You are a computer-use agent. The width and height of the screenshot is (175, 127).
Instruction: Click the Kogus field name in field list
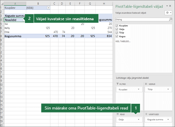pos(122,36)
